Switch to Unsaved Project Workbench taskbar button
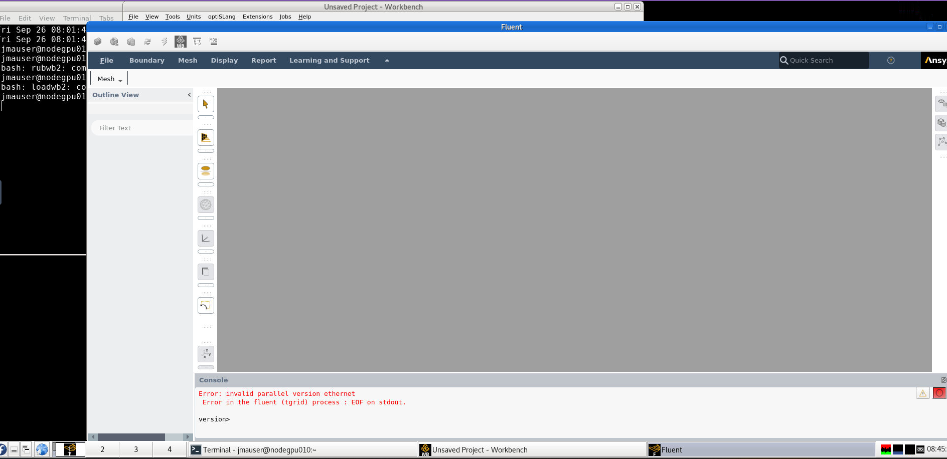 tap(532, 449)
